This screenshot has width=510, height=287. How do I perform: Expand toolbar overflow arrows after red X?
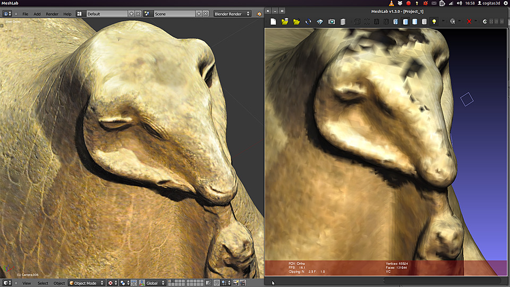click(x=475, y=21)
